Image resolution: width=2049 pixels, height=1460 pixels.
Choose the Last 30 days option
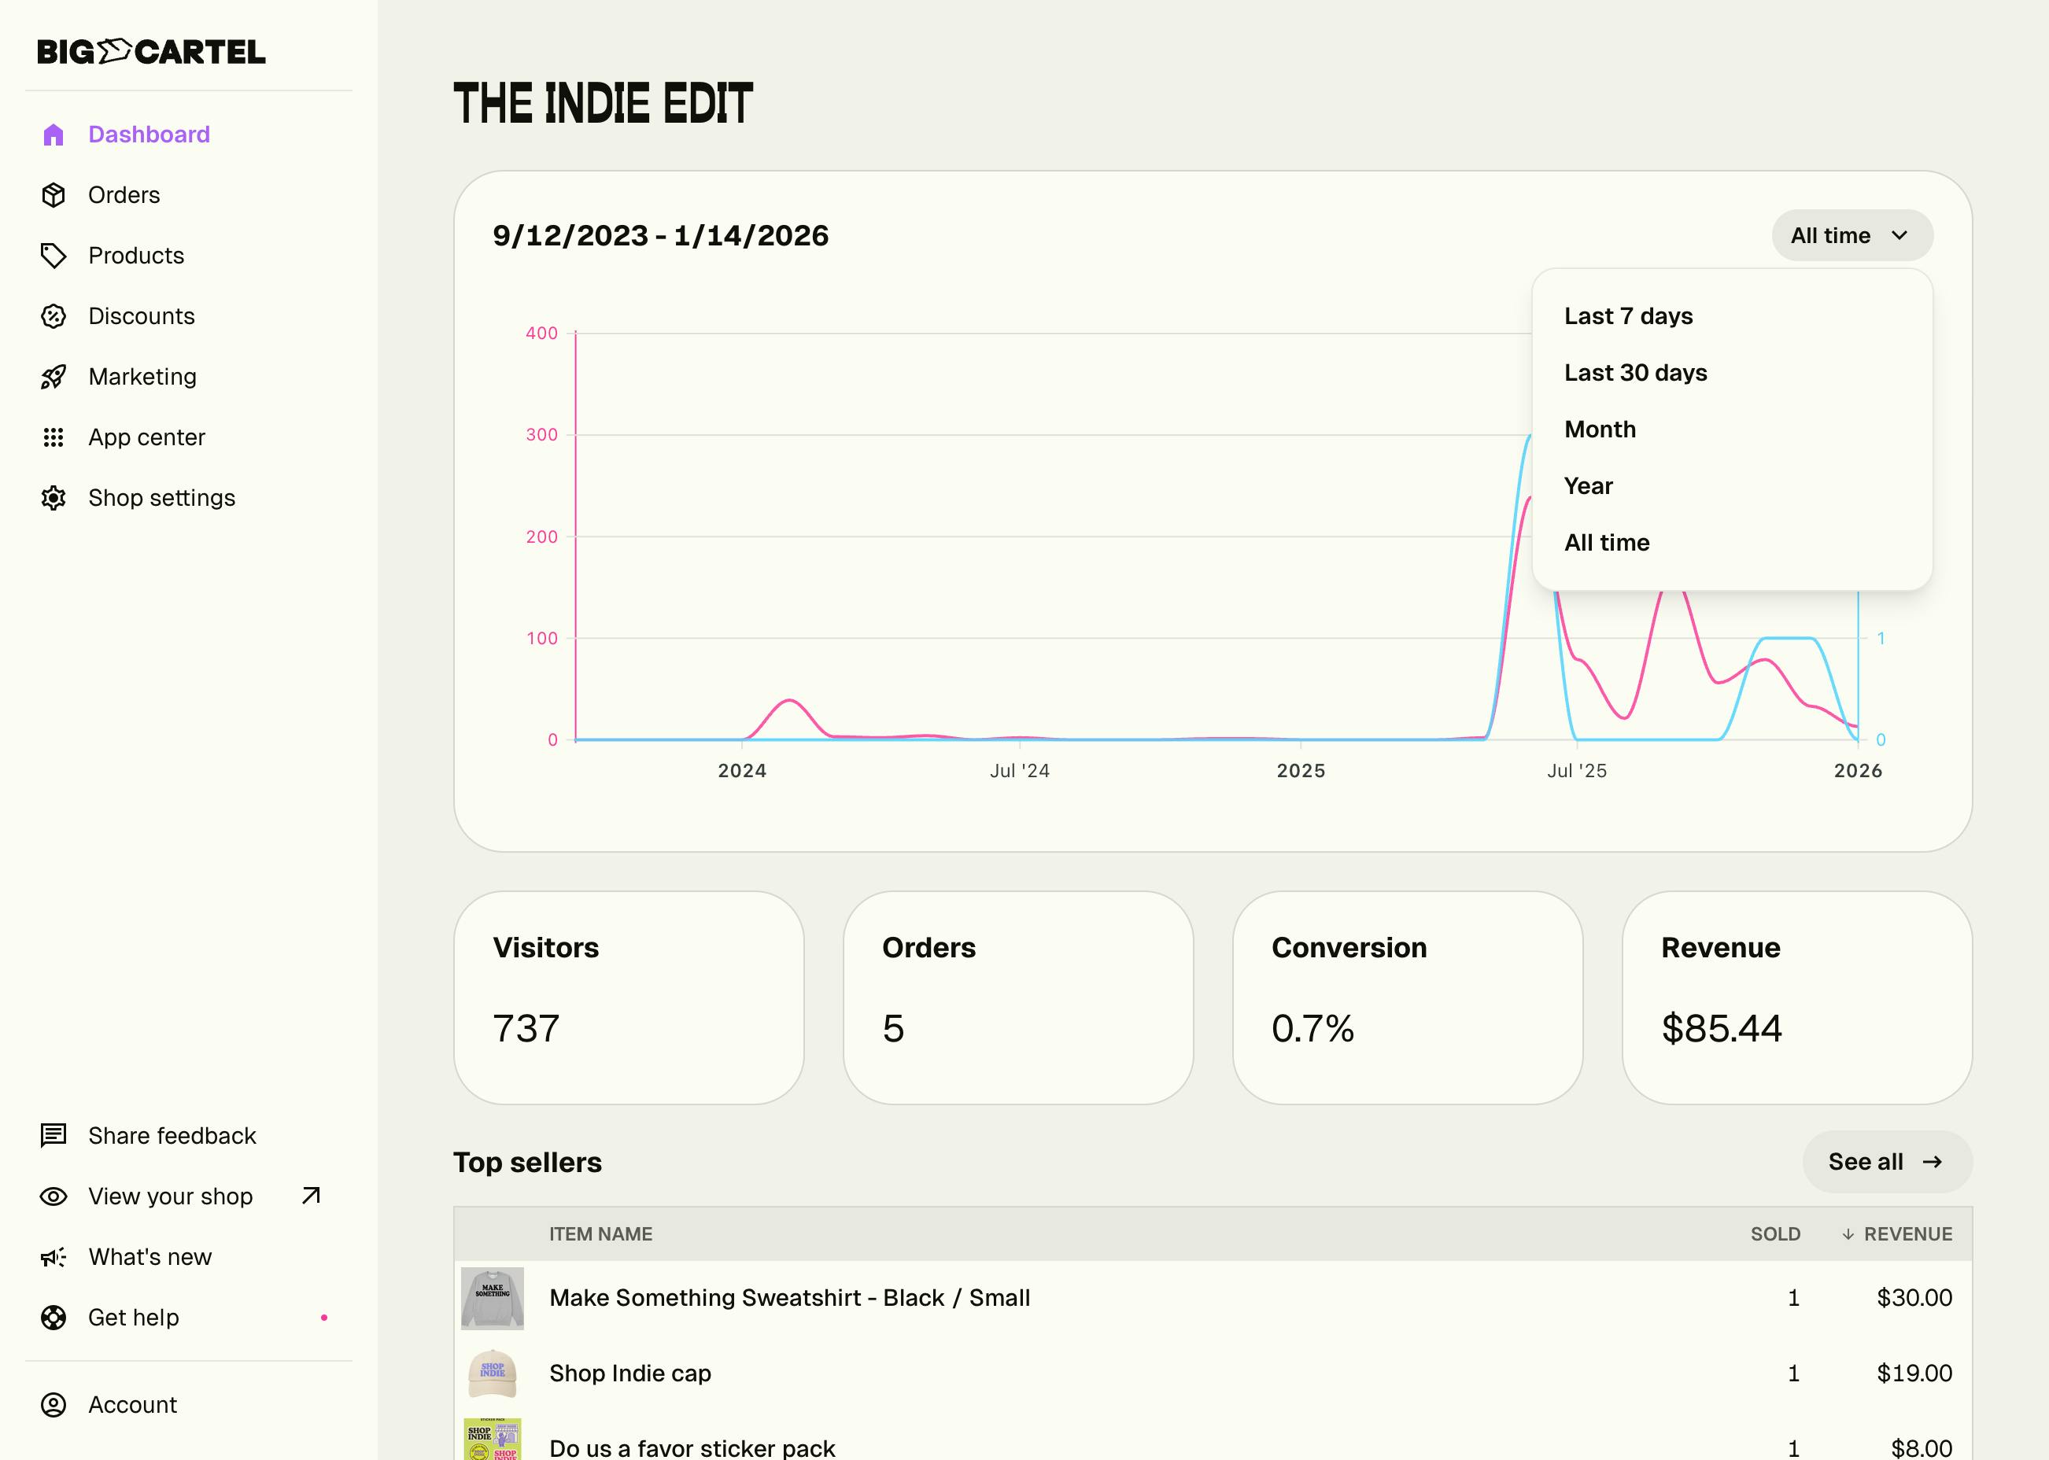(x=1634, y=373)
